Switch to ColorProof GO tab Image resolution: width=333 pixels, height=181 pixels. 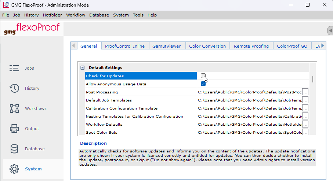pos(292,46)
